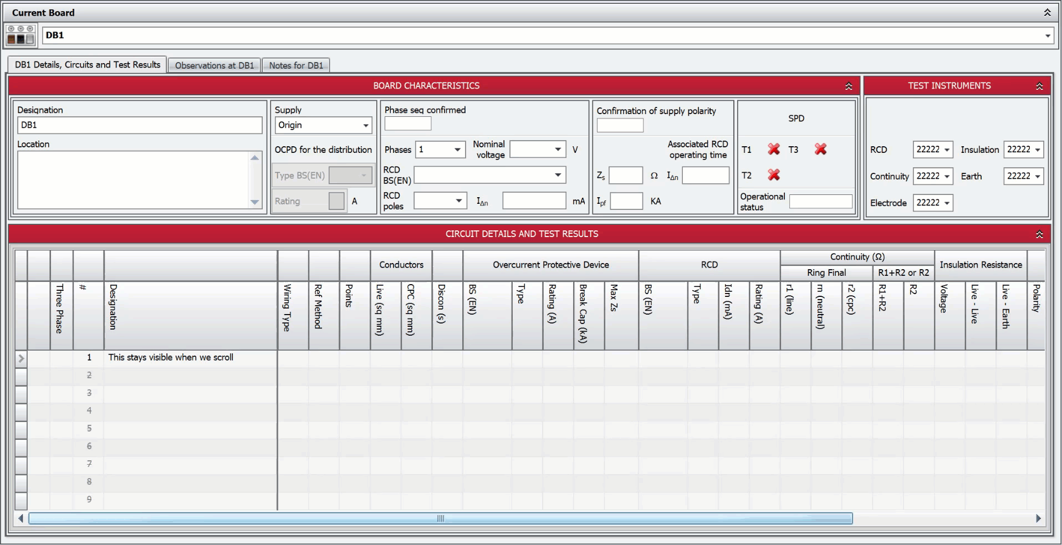Click the Polarity column header

tap(1036, 316)
